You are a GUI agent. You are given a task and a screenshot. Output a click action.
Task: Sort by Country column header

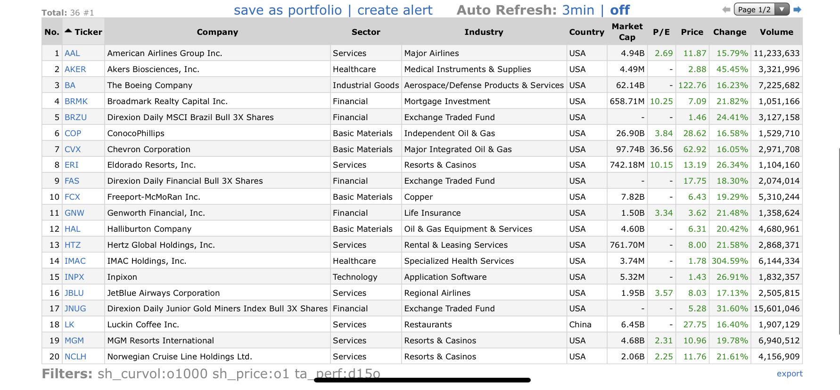586,32
